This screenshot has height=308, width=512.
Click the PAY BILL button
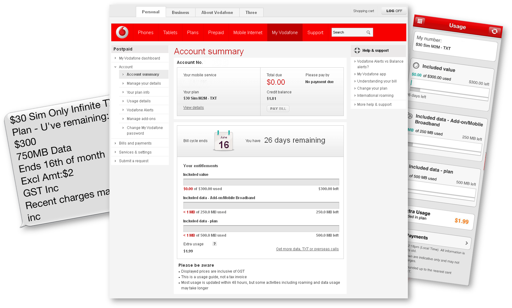pos(278,109)
